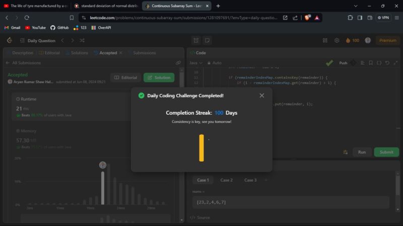Open the GitHub bookmark
Screen dimensions: 403x226
[59, 28]
